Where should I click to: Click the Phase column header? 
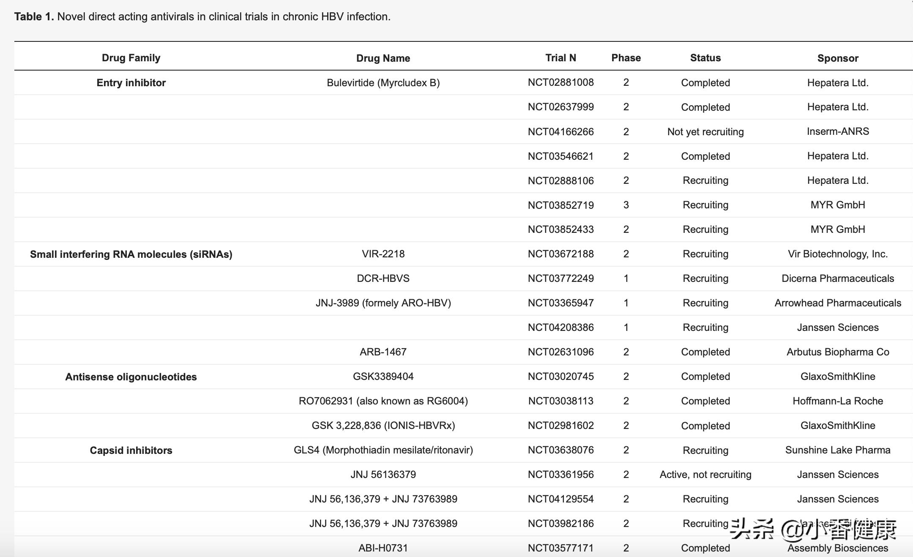pos(626,58)
